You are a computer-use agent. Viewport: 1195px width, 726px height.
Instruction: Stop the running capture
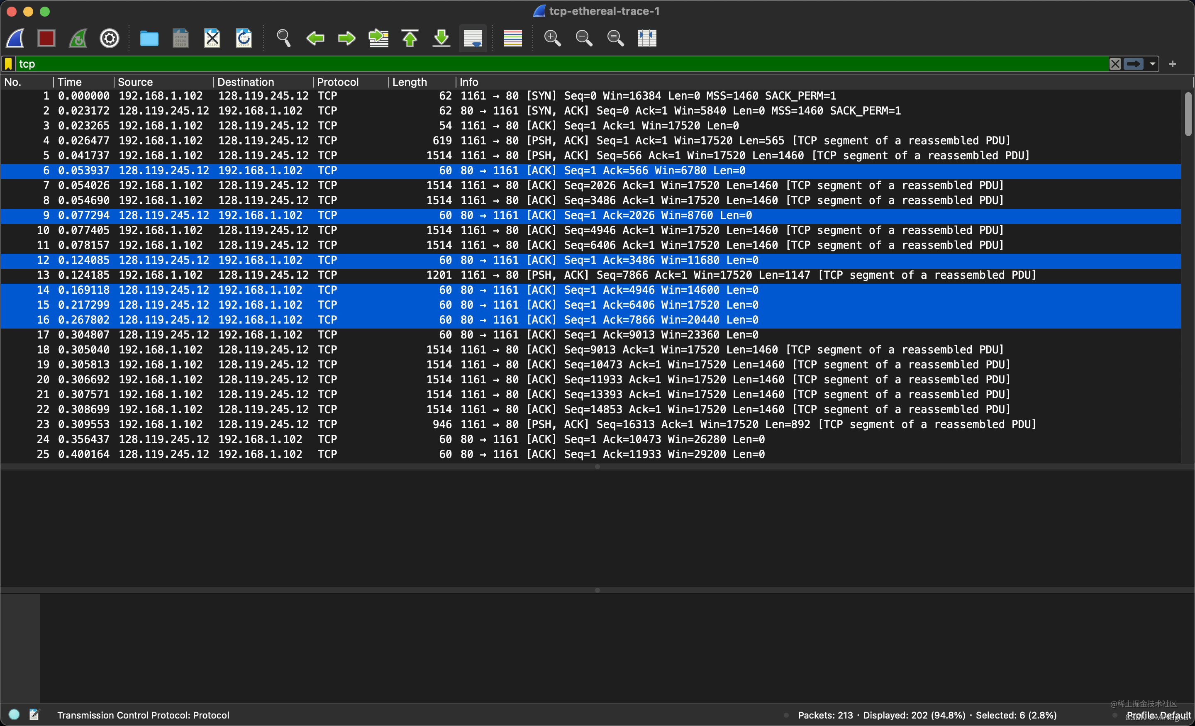pyautogui.click(x=46, y=38)
